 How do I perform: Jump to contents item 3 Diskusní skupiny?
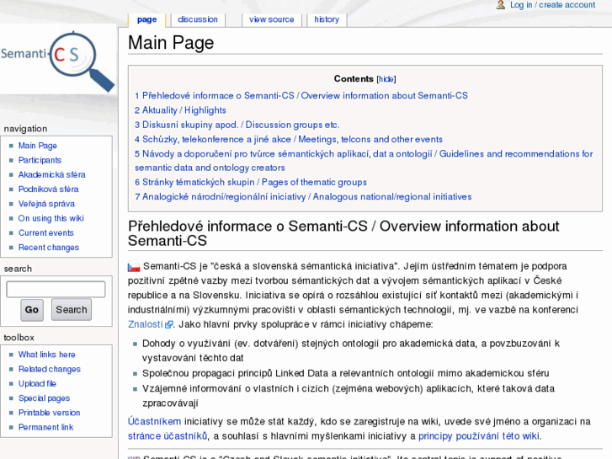(x=237, y=125)
